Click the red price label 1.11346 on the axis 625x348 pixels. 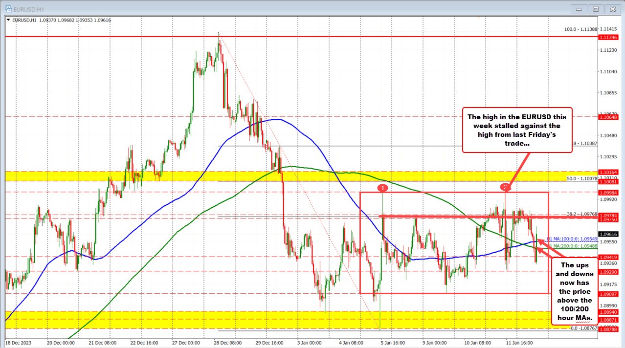tap(609, 37)
